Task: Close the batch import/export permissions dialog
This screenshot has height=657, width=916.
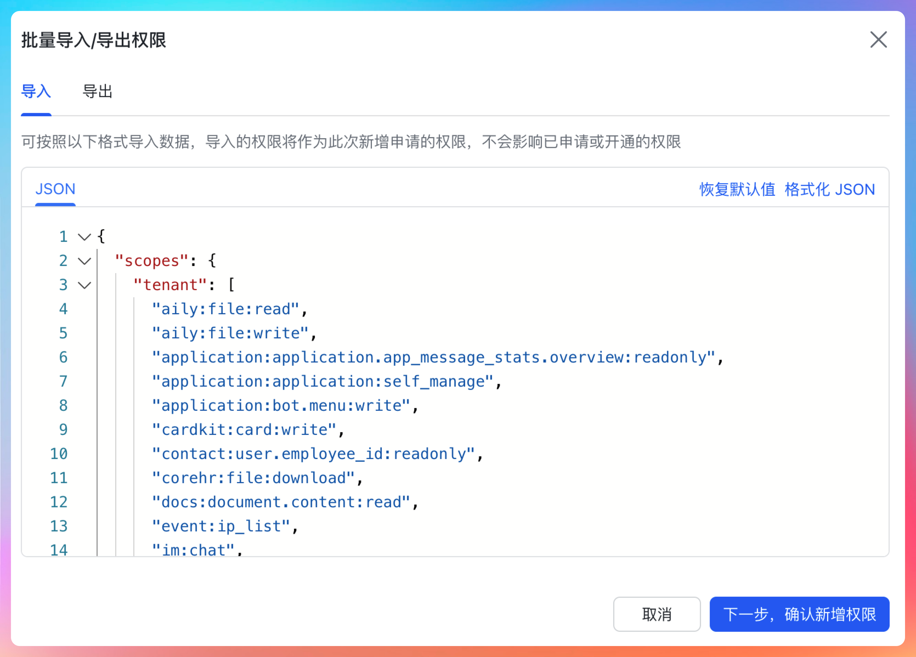Action: (x=878, y=39)
